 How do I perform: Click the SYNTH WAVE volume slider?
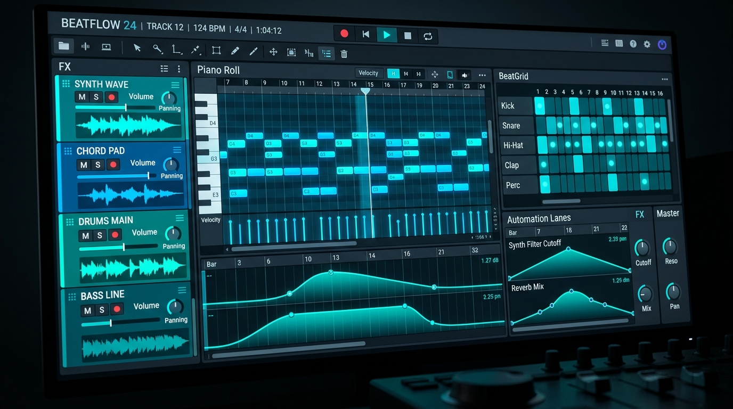coord(115,108)
